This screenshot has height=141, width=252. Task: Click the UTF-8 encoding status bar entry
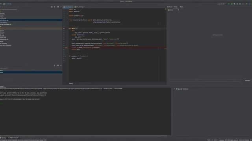(x=216, y=140)
